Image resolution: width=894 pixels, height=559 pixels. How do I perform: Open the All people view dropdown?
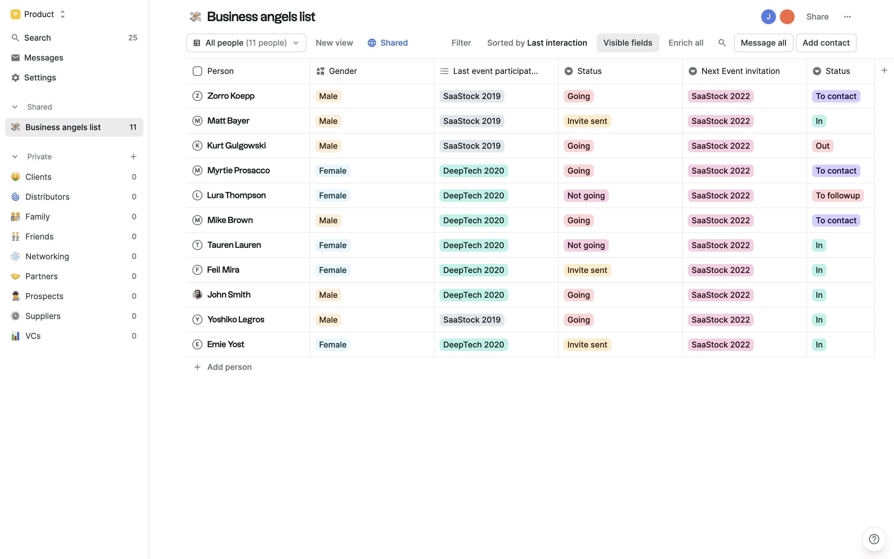click(246, 43)
